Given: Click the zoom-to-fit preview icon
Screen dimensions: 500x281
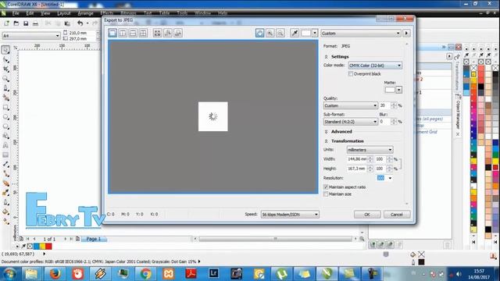Looking at the screenshot, I should (157, 33).
